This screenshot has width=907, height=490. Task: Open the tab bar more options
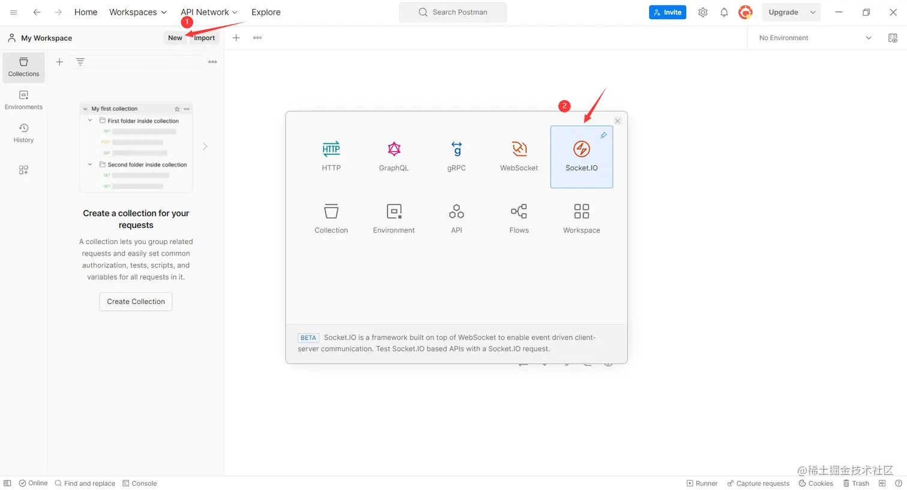(257, 38)
